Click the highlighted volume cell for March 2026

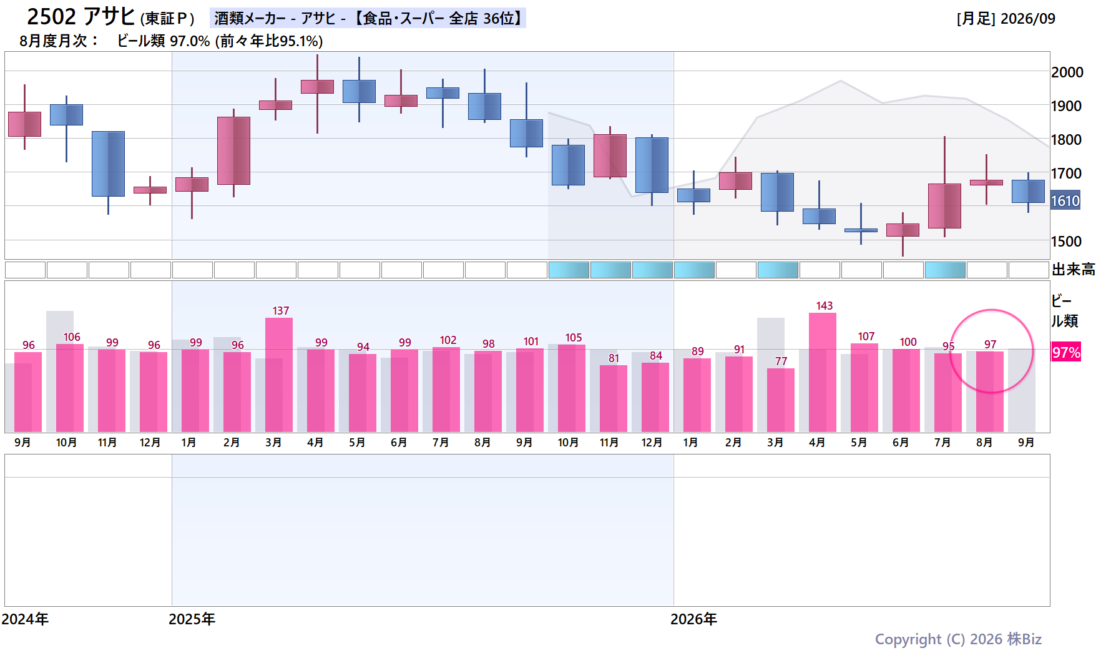pos(778,270)
